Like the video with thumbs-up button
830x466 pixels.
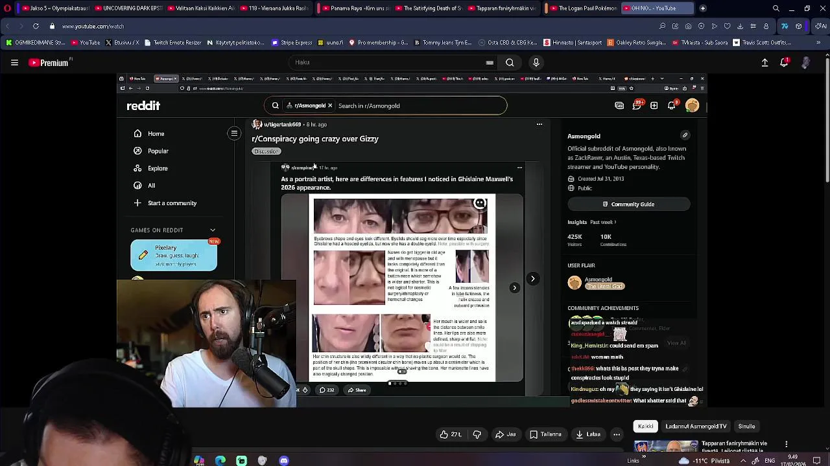tap(450, 434)
